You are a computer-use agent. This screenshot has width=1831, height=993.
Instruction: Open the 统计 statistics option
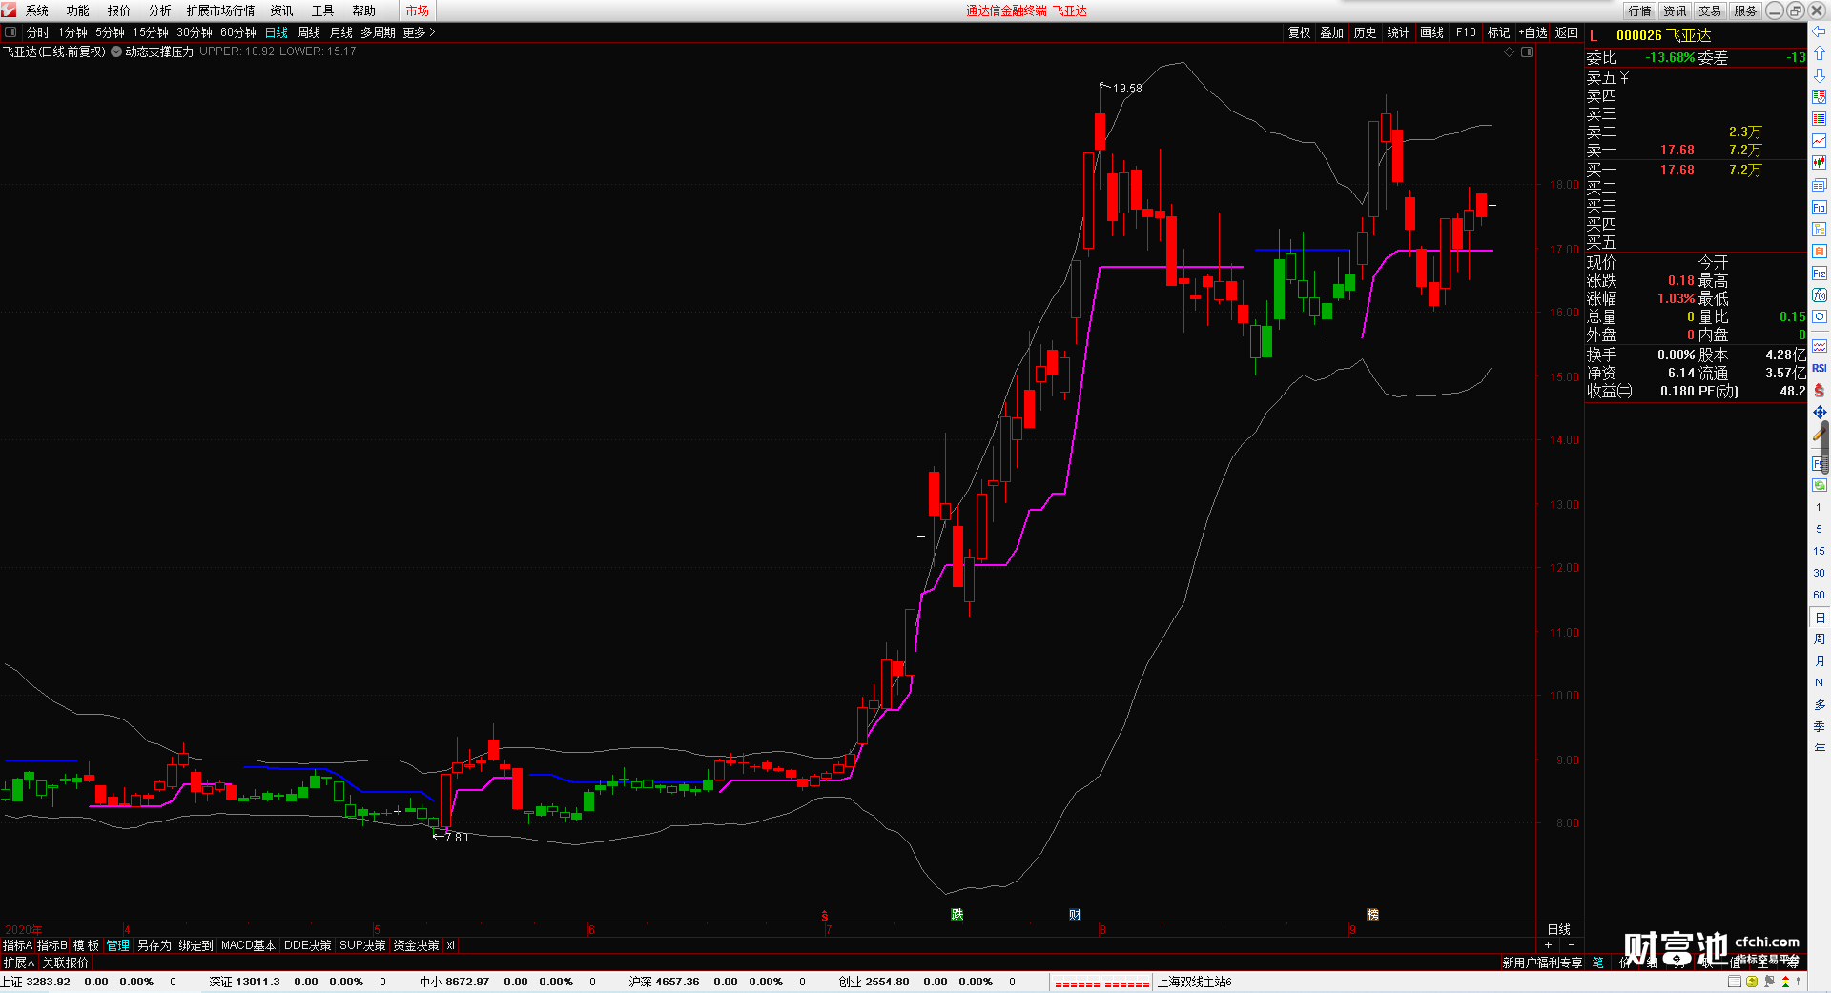point(1398,32)
